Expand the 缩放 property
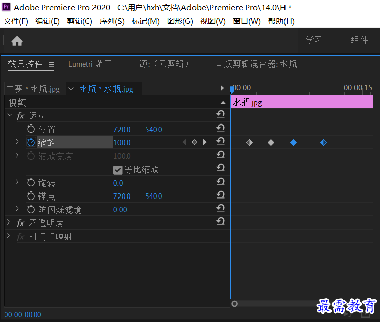The image size is (380, 322). pyautogui.click(x=17, y=142)
